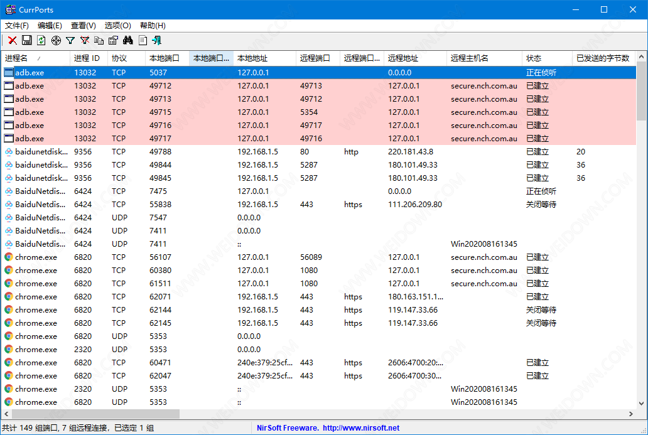The height and width of the screenshot is (435, 648).
Task: Sort by the 远程主机名 column header
Action: (484, 58)
